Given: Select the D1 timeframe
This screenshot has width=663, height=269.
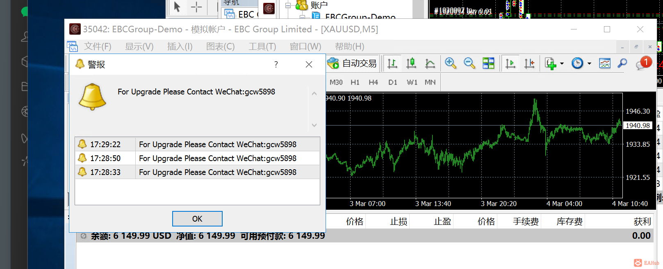Looking at the screenshot, I should pyautogui.click(x=393, y=82).
